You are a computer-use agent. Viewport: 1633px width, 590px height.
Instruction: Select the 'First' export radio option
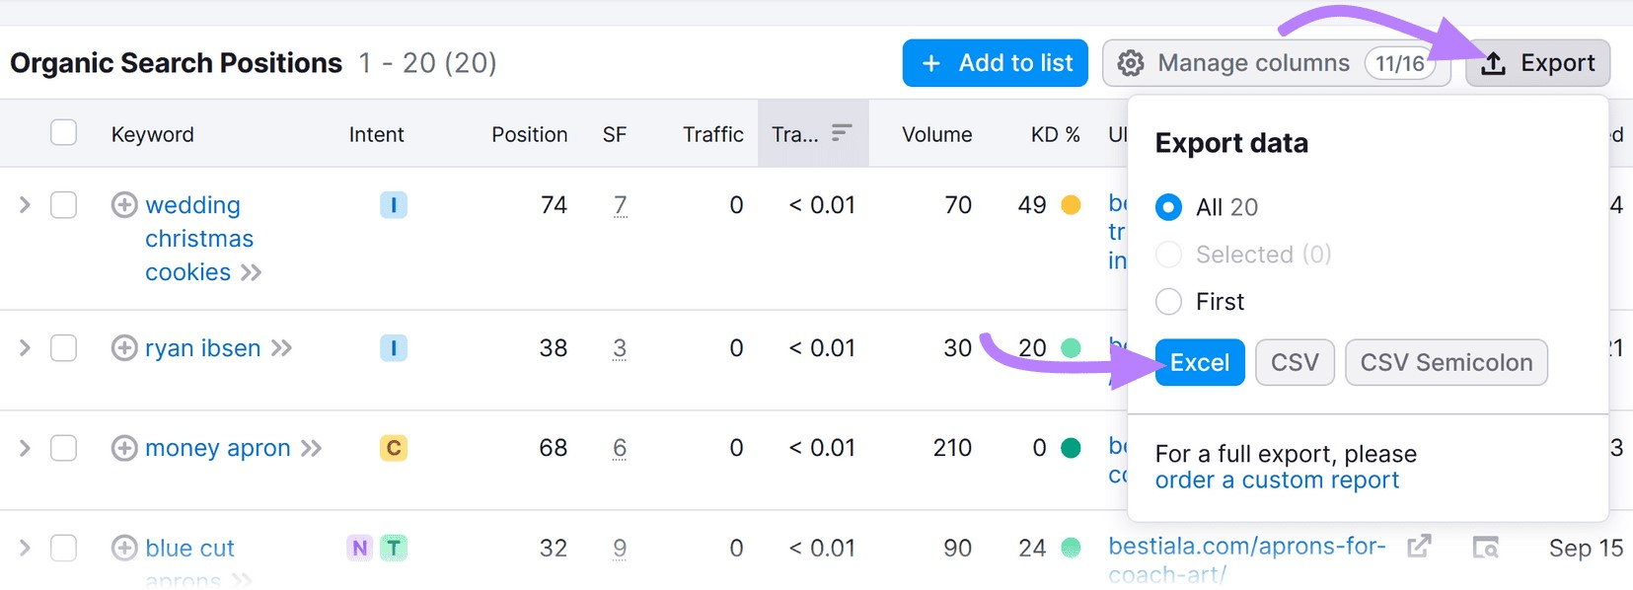coord(1169,302)
